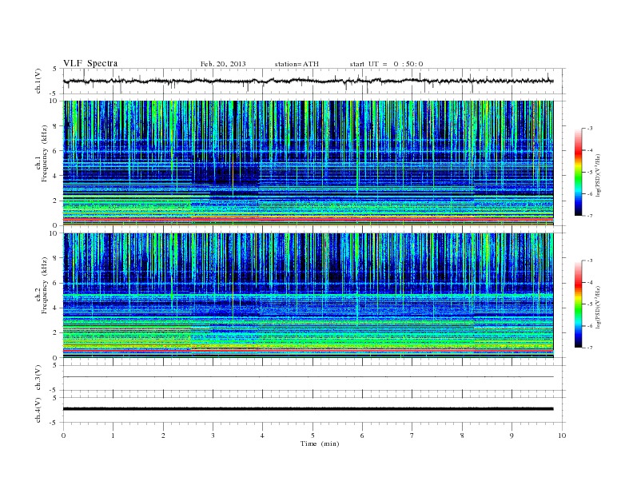633x489 pixels.
Task: Click the ch.1 spectrogram panel
Action: click(308, 163)
